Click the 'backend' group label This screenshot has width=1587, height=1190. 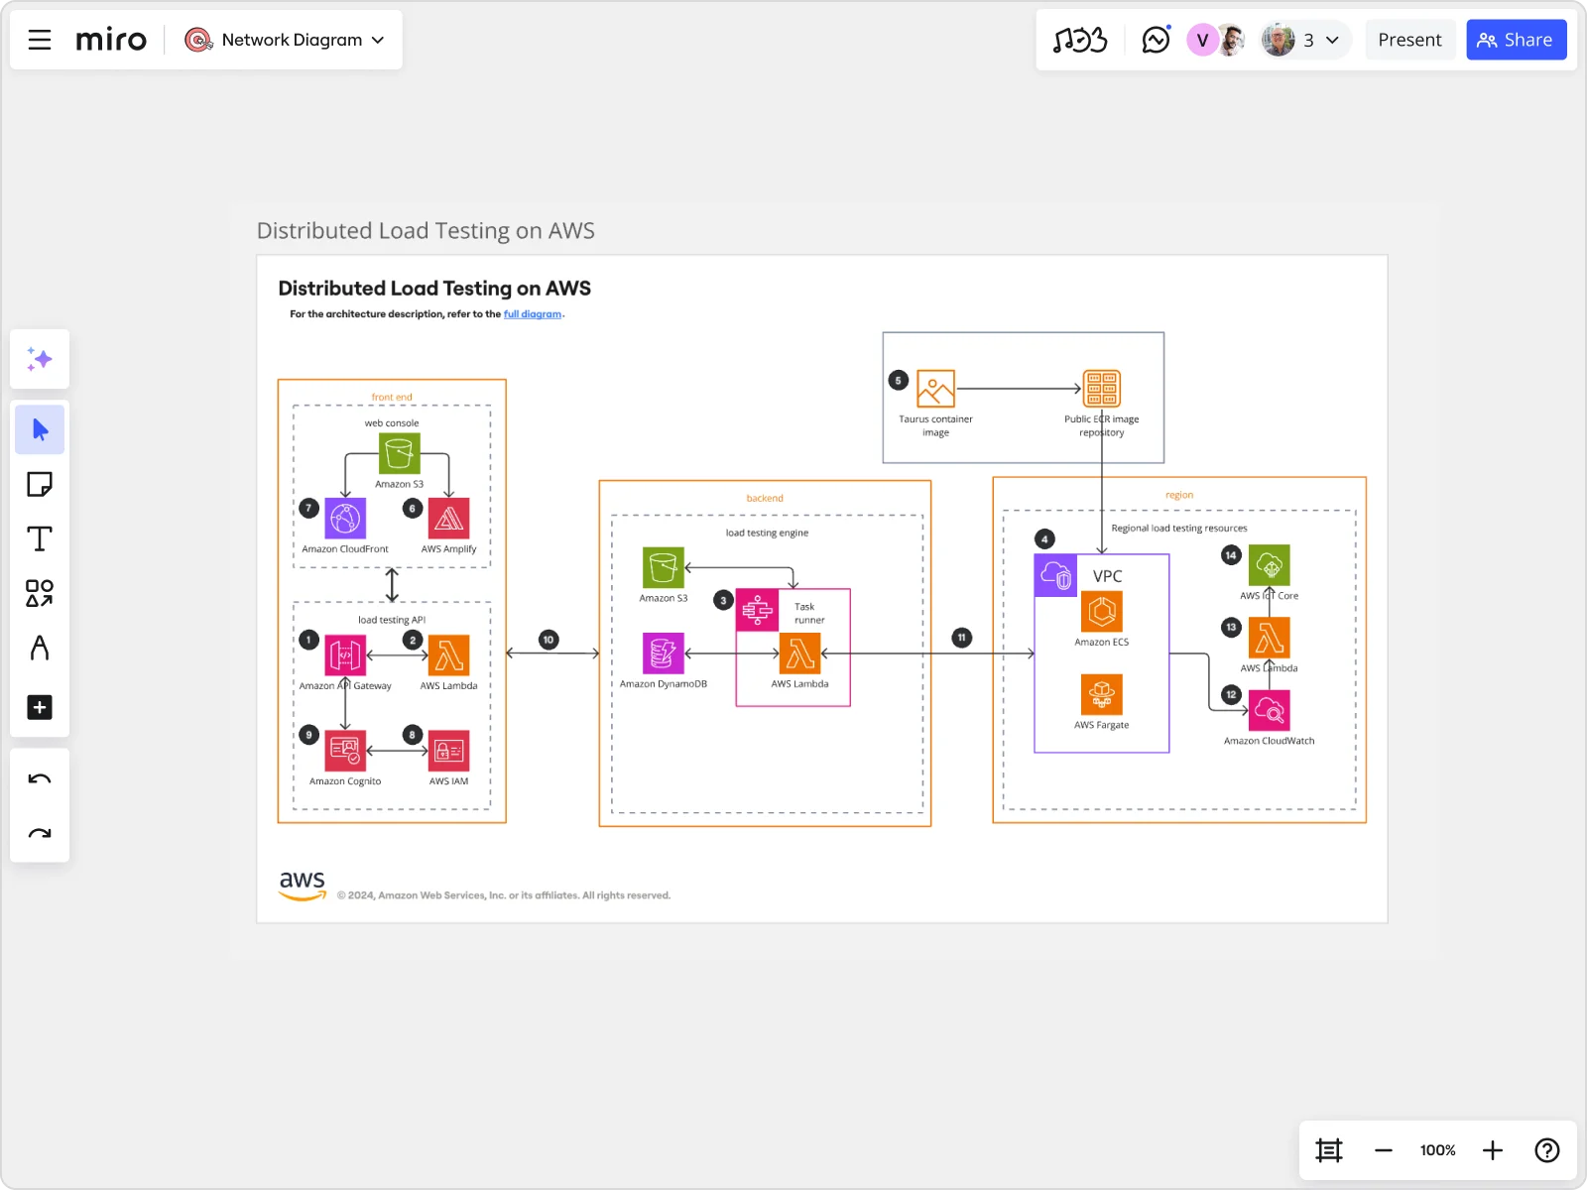765,499
